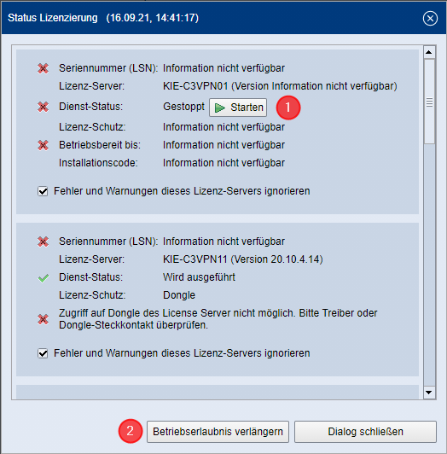This screenshot has height=454, width=447.
Task: Click green checkmark beside Wird ausgeführt
Action: (44, 278)
